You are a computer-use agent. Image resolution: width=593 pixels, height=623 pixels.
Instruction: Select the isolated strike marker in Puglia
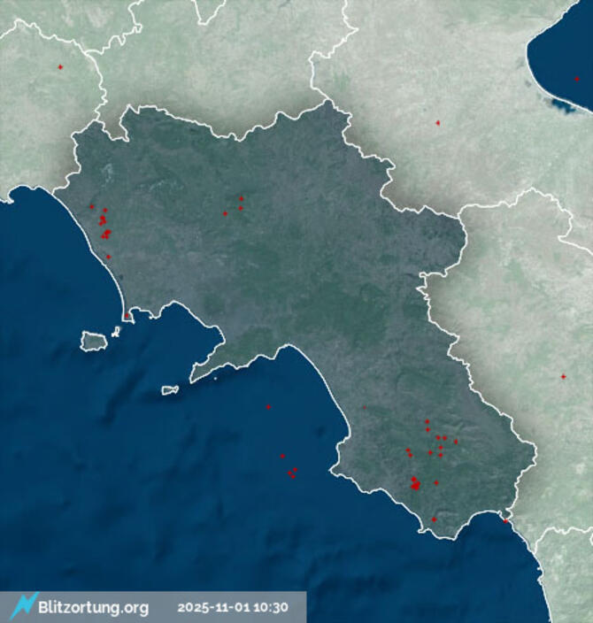click(437, 123)
